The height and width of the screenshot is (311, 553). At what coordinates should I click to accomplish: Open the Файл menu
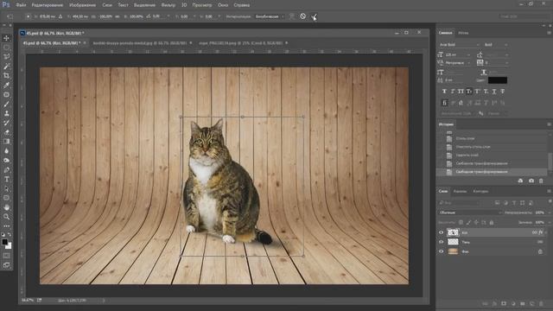tap(21, 5)
